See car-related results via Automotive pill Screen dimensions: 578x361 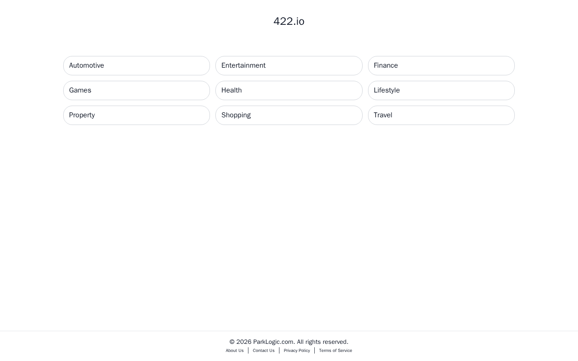tap(136, 65)
